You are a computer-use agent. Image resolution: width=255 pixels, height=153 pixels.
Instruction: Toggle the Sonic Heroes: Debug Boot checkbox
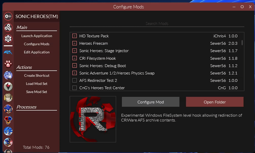point(75,66)
